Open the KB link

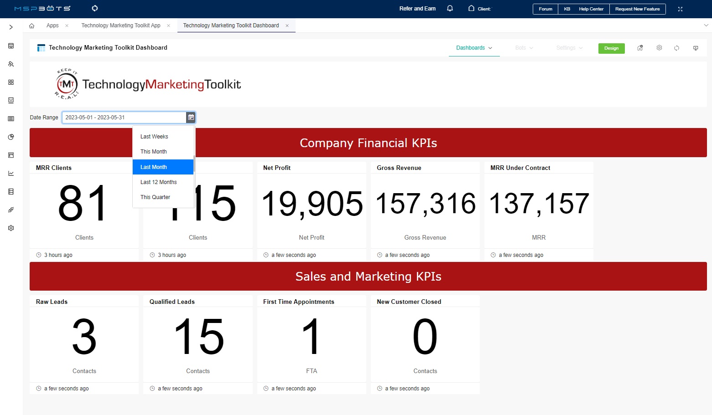point(567,9)
